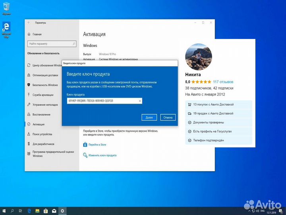
Task: Click the Отмена button
Action: coord(168,117)
